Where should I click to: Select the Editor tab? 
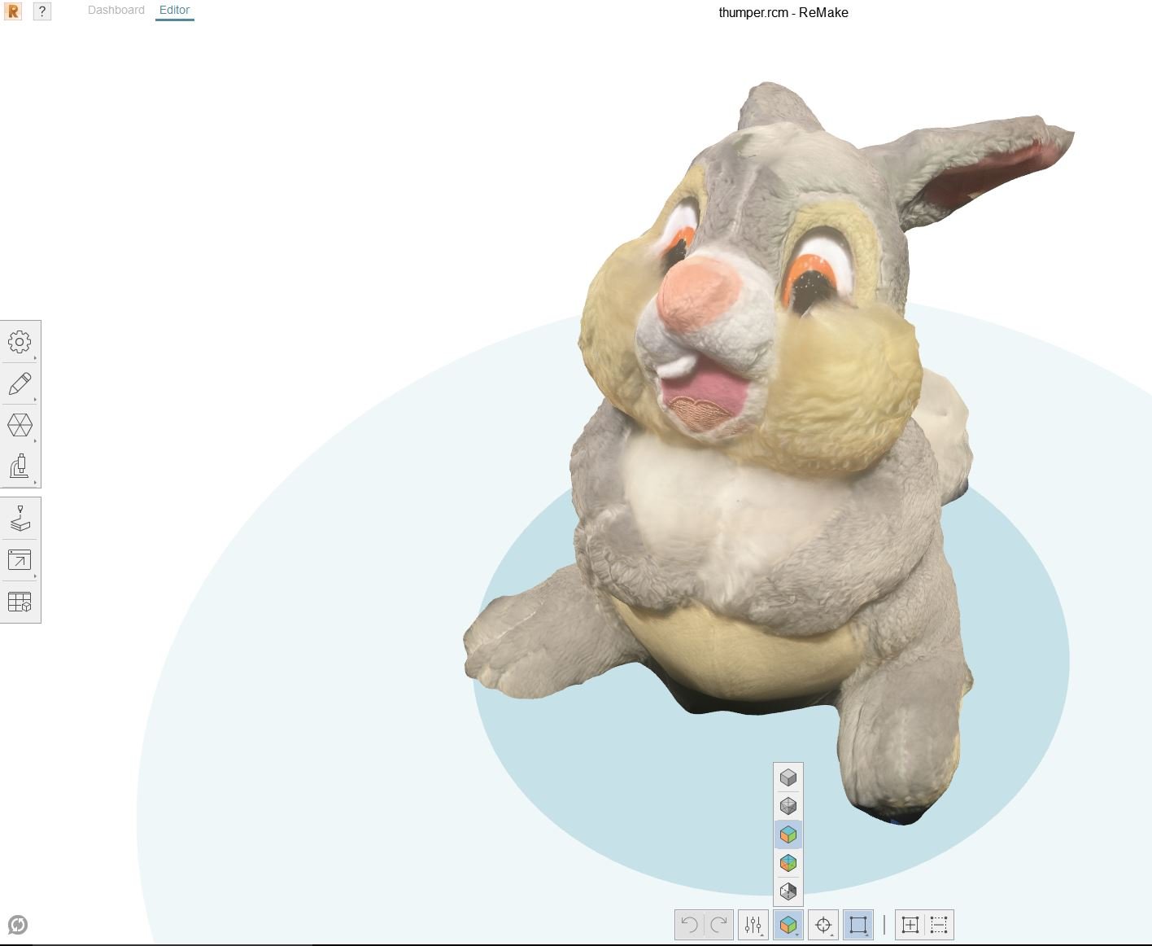[174, 11]
